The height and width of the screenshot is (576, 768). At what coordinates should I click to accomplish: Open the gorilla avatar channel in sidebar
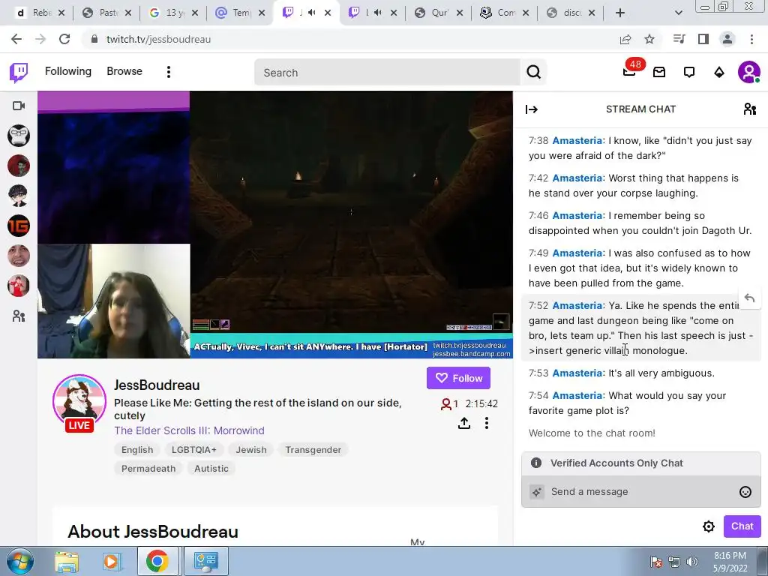pyautogui.click(x=19, y=136)
